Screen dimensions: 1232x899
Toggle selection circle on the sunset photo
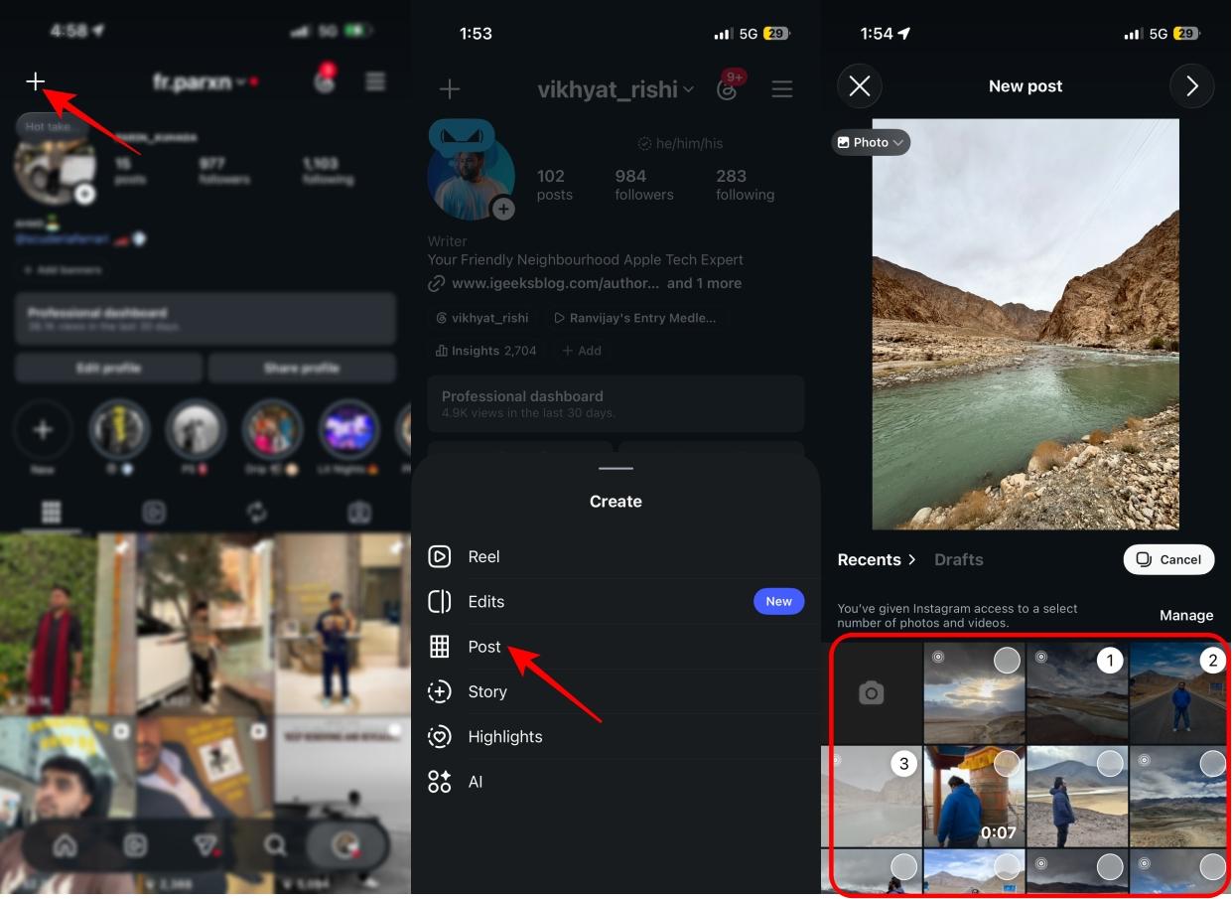coord(1007,661)
